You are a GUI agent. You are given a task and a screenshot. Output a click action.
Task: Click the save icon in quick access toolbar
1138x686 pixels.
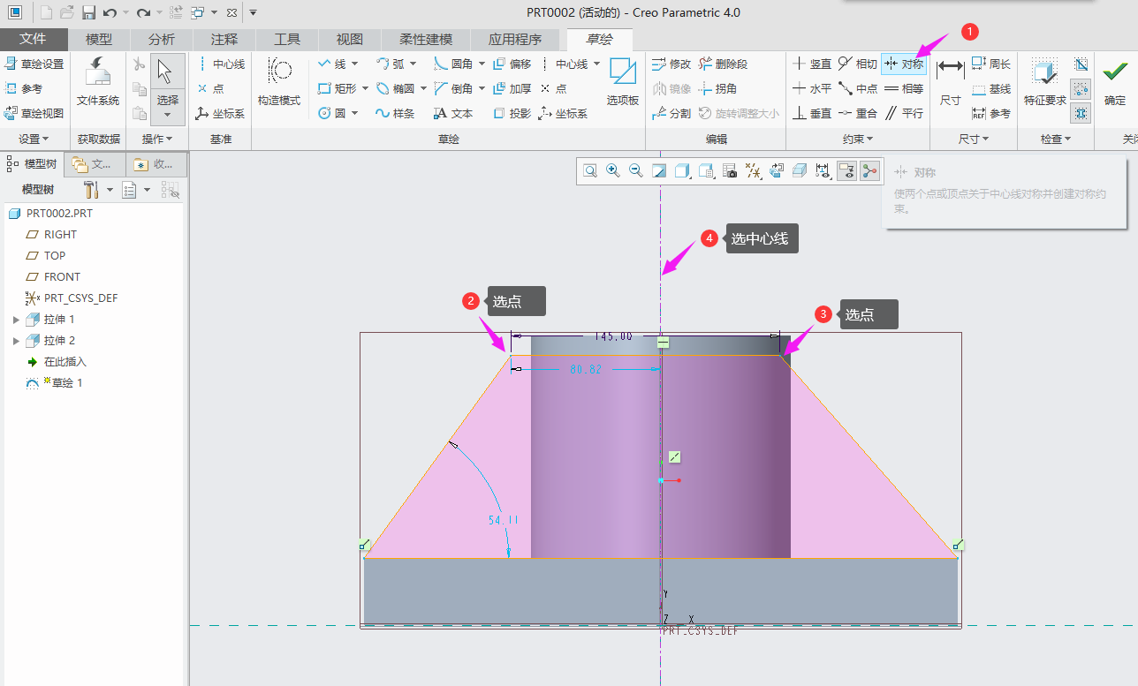click(x=88, y=12)
